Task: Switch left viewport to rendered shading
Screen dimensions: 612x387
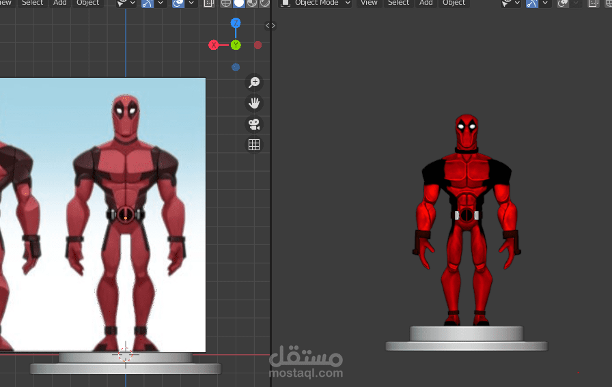Action: coord(264,3)
